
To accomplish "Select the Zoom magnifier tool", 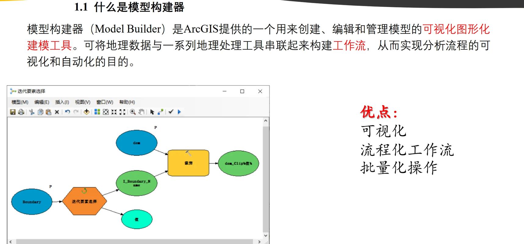I will click(133, 112).
